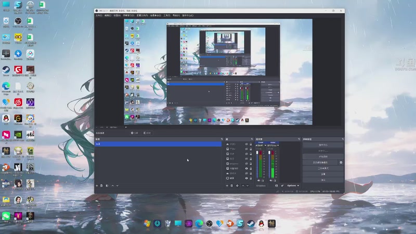
Task: Click the 滤镜 filters button above Scenes
Action: point(147,133)
